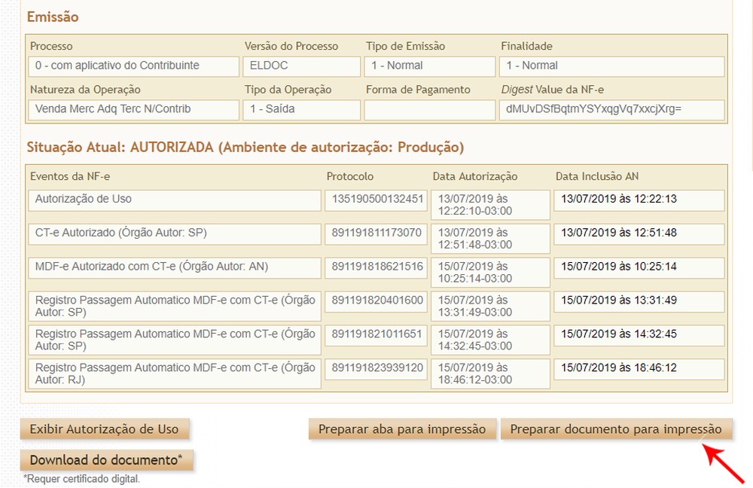
Task: Select the Processo input field
Action: click(x=133, y=66)
